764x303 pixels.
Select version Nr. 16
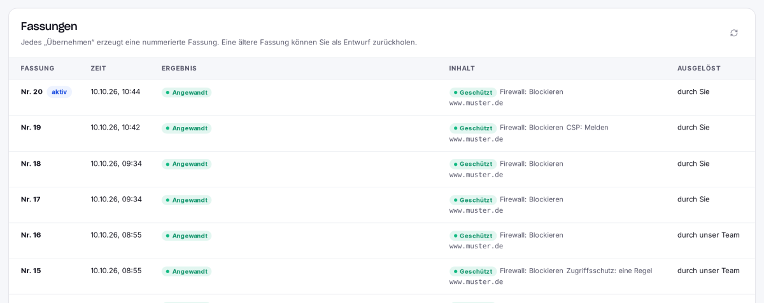[31, 234]
